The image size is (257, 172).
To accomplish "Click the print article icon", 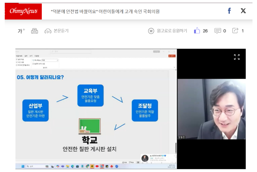I will tap(34, 31).
